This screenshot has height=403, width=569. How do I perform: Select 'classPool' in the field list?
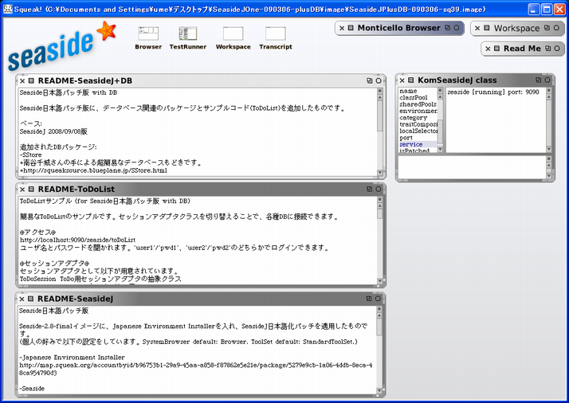pyautogui.click(x=418, y=98)
